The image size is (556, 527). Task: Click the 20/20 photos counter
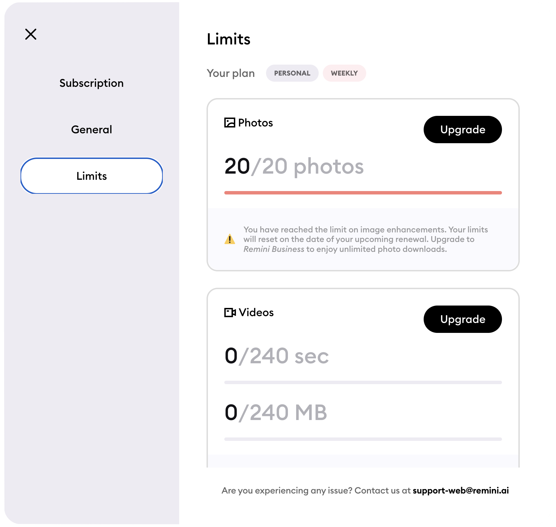pyautogui.click(x=294, y=166)
